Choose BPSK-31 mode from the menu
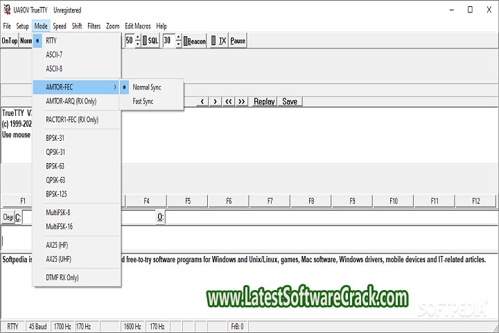This screenshot has height=333, width=499. (55, 138)
